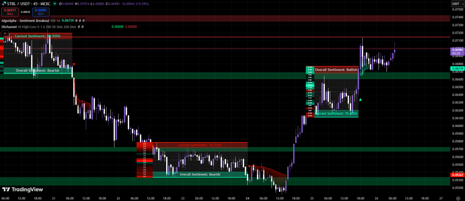
Task: Click the 'Overall Sentiment: Bullish' label
Action: 336,70
